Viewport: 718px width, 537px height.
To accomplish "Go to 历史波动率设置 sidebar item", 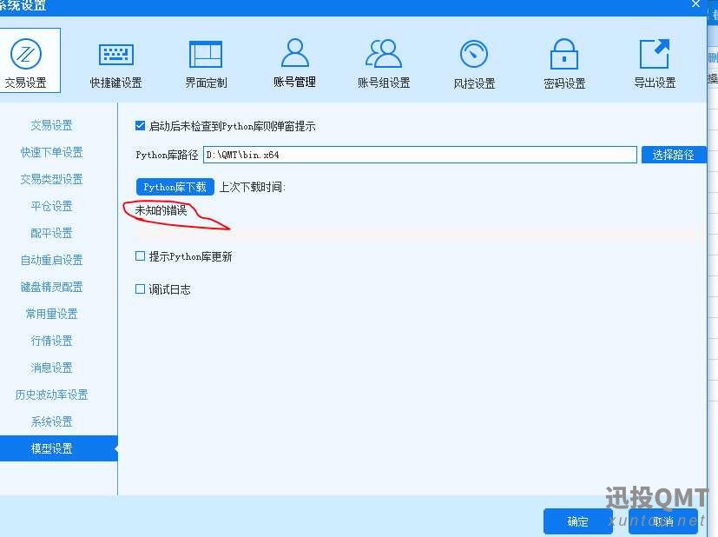I will [52, 394].
